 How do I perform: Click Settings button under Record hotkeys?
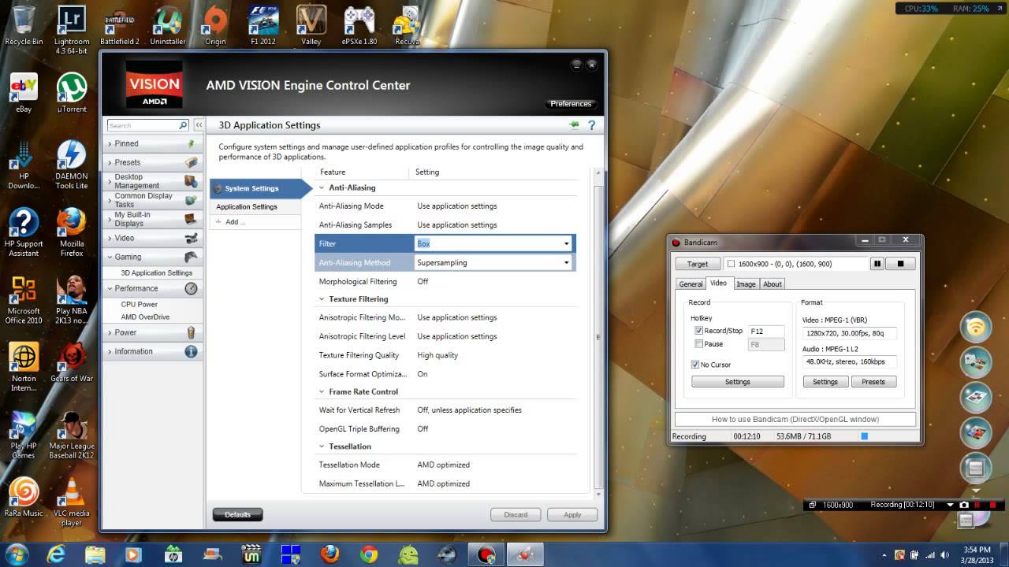[738, 382]
